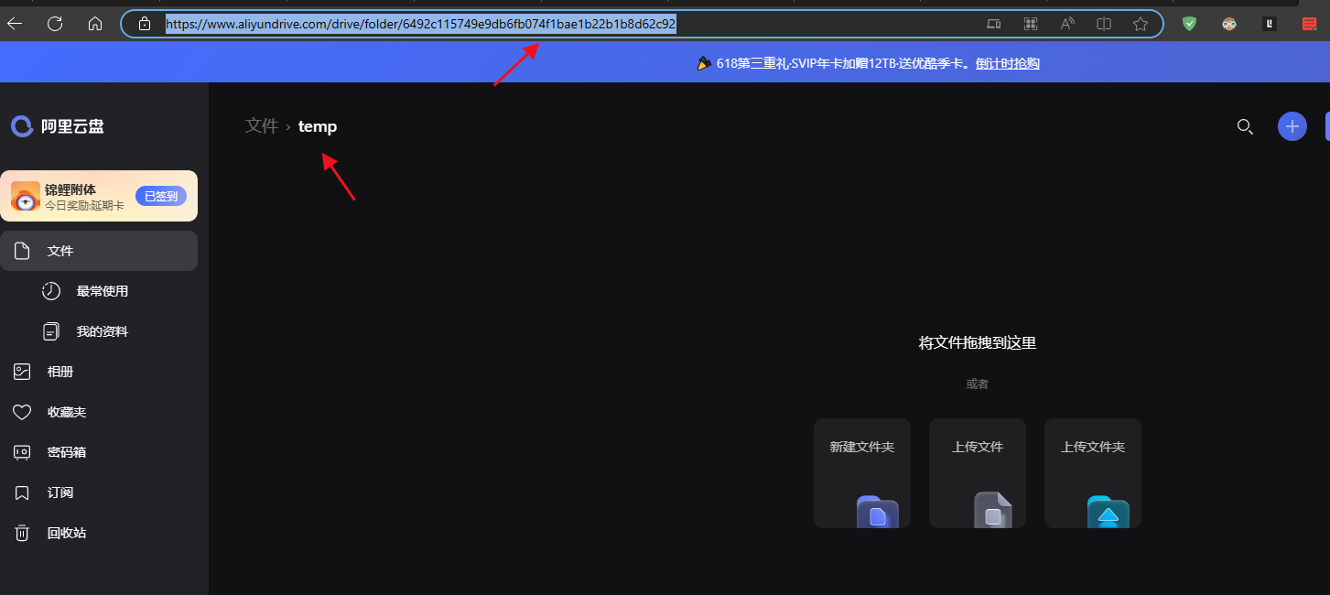Reload the page with refresh icon
The image size is (1330, 595).
pos(55,24)
